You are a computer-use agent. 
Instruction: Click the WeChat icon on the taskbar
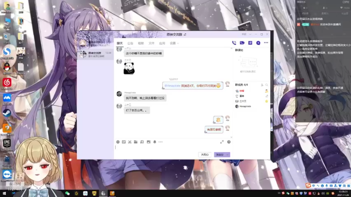coord(68,193)
